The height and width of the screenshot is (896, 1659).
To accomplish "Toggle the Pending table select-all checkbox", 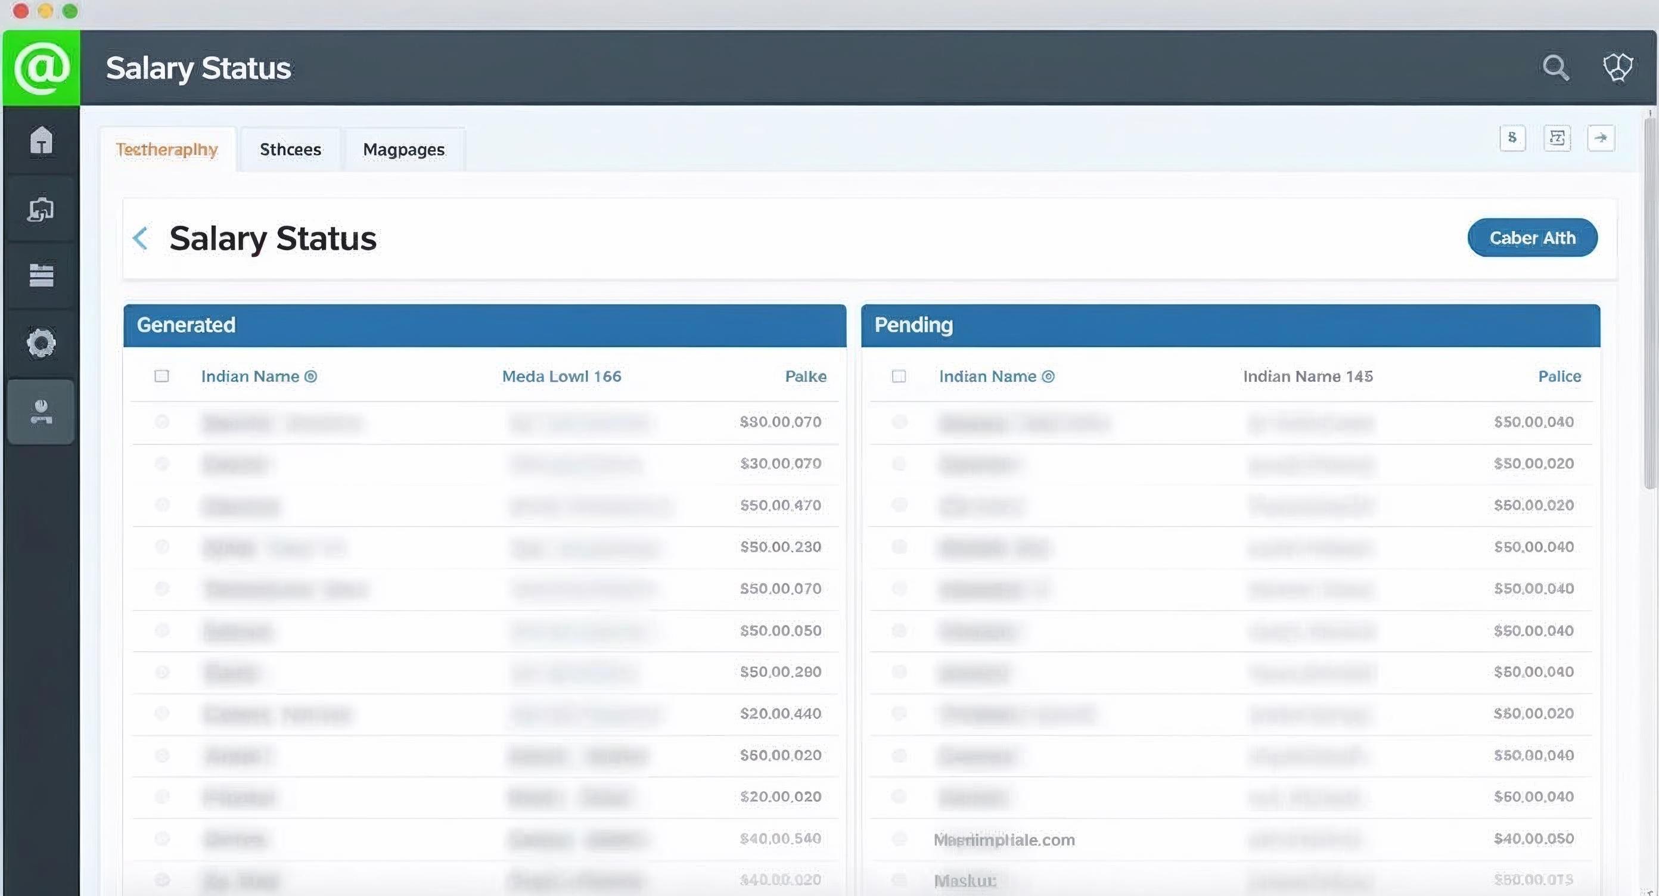I will (899, 376).
